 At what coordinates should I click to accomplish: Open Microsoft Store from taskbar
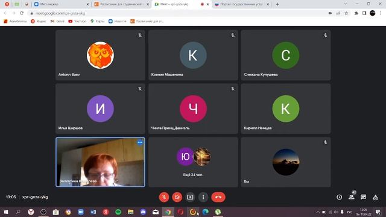[x=56, y=212]
